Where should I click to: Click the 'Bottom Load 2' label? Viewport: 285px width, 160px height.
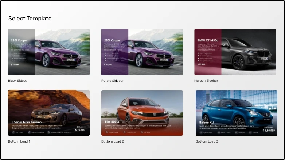pyautogui.click(x=113, y=141)
